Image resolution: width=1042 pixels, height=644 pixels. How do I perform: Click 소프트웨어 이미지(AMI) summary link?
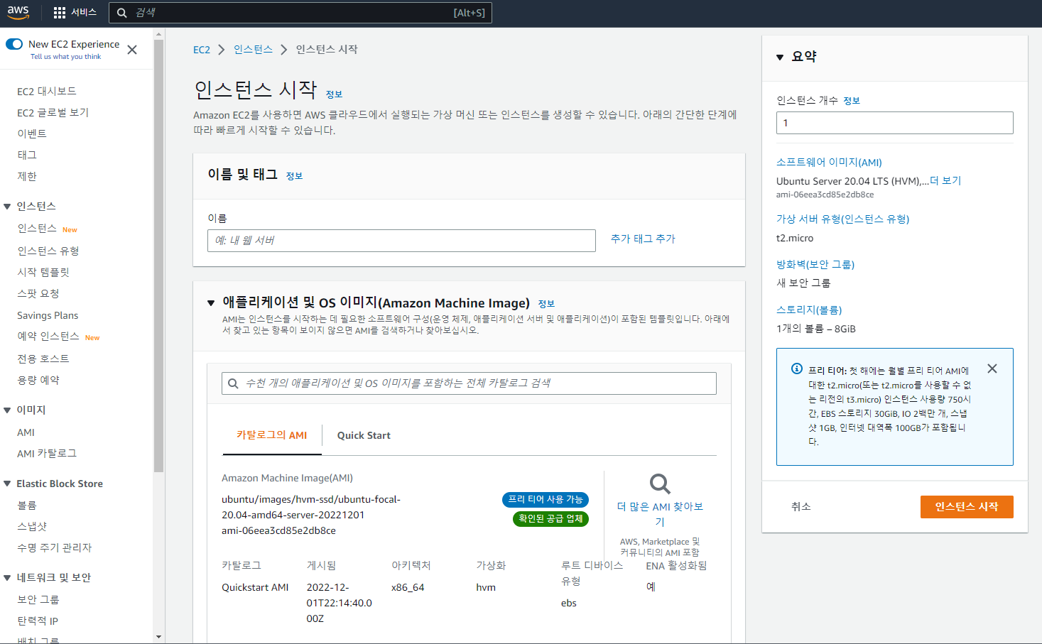(829, 163)
